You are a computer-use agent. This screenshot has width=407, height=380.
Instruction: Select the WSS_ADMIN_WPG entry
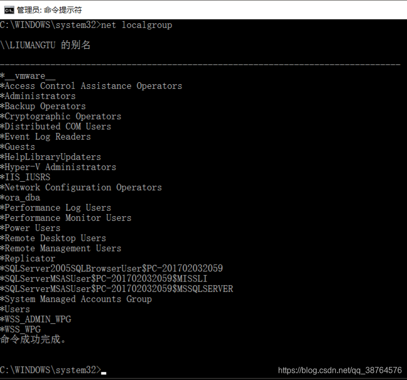[37, 319]
